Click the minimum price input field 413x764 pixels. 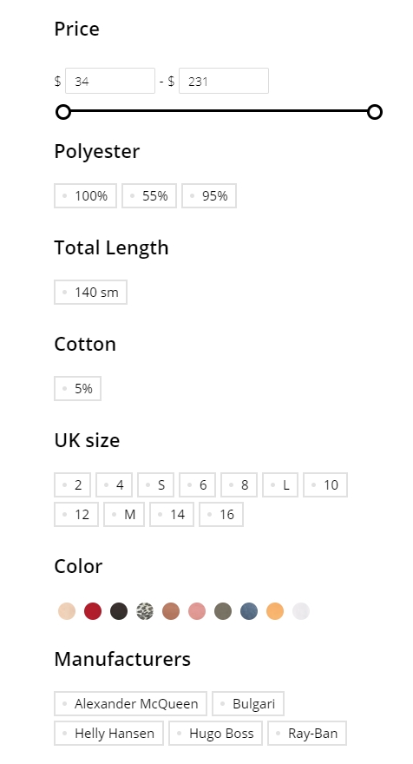[x=110, y=81]
